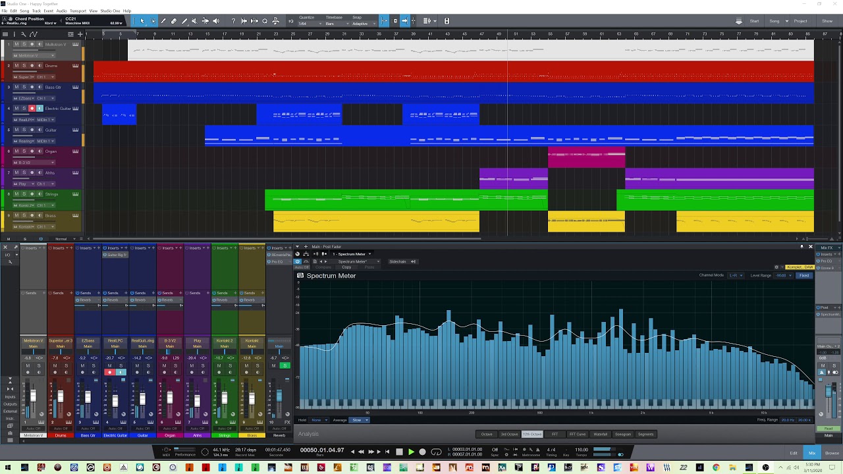Click the Copy button in the plugin header
This screenshot has width=843, height=474.
(346, 267)
